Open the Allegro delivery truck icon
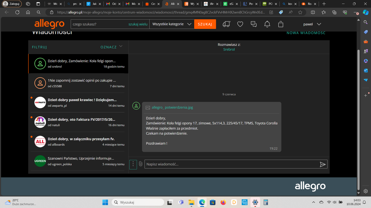Viewport: 371px width, 208px height. (x=227, y=24)
